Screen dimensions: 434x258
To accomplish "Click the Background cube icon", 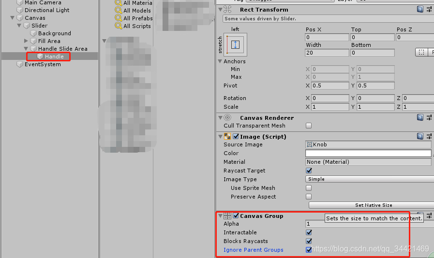I will (x=33, y=33).
